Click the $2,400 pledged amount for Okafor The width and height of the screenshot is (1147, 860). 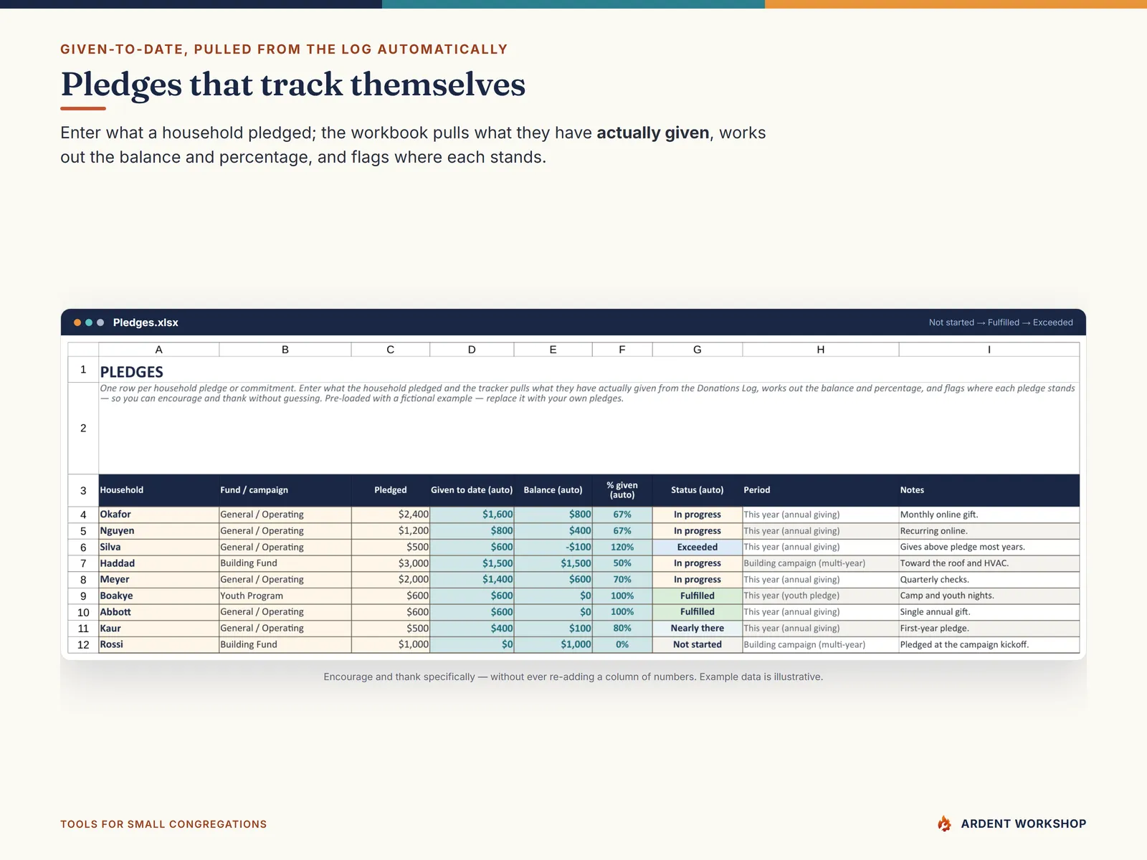391,515
